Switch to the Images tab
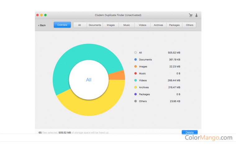Screen dimensions: 236x147 (111, 25)
